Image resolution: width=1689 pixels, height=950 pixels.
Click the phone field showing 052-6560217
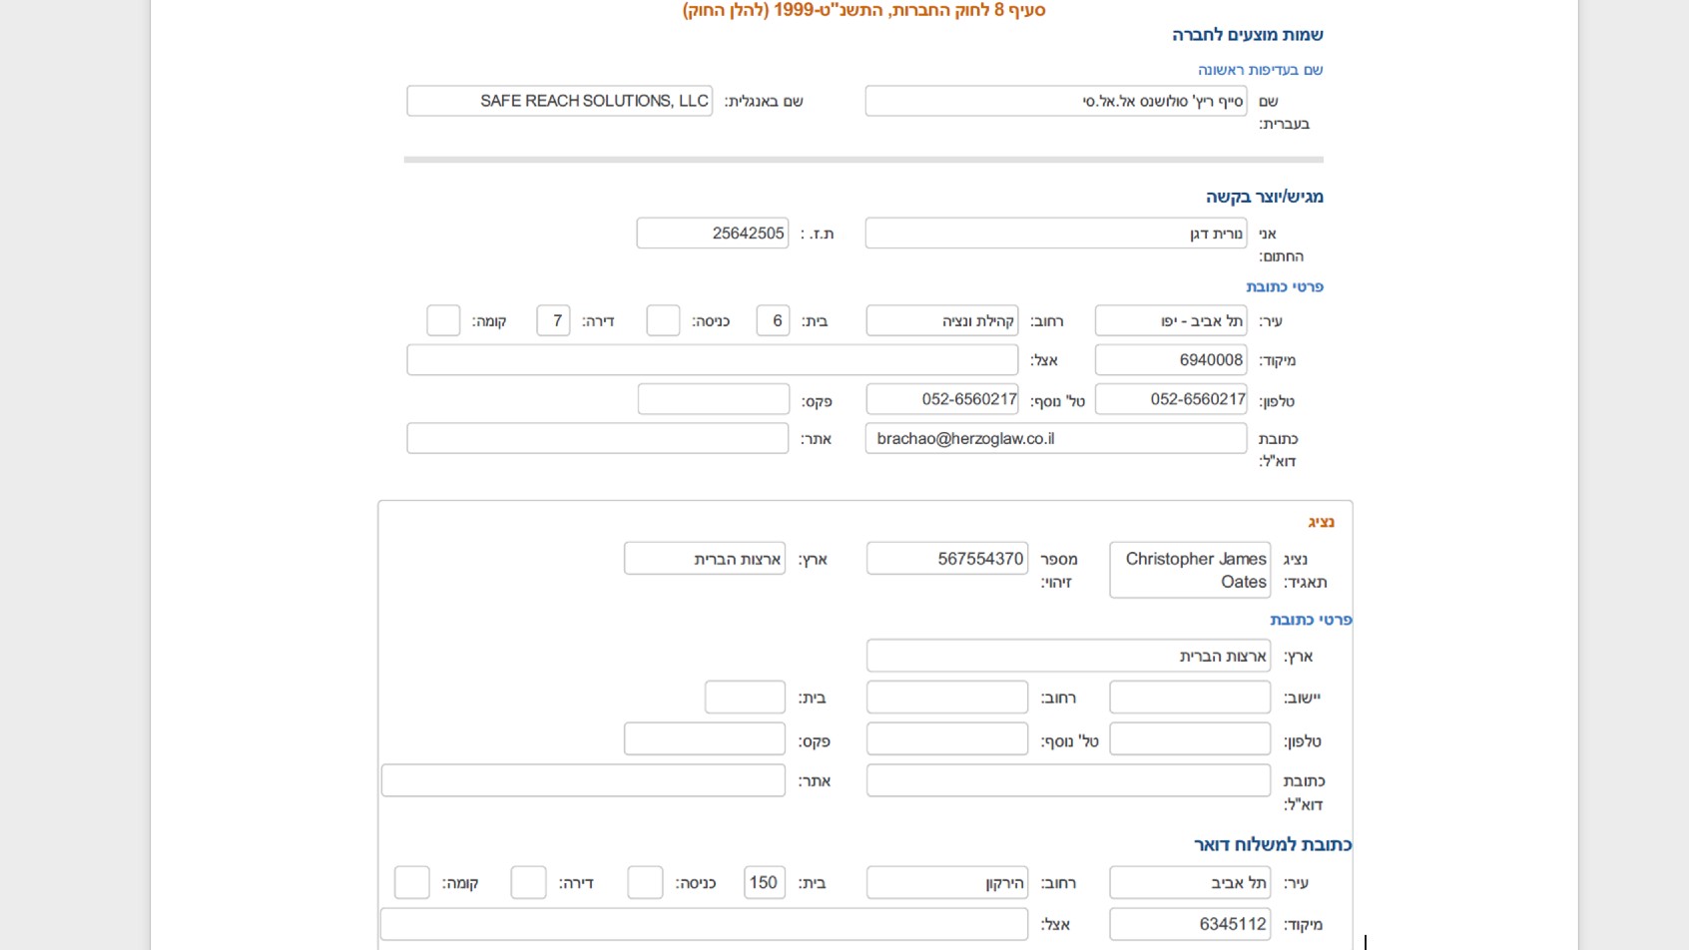(x=1170, y=399)
